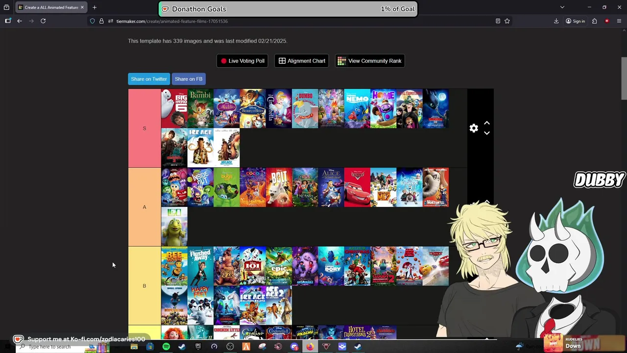Click the browser back arrow
Screen dimensions: 627x353
[x=20, y=21]
